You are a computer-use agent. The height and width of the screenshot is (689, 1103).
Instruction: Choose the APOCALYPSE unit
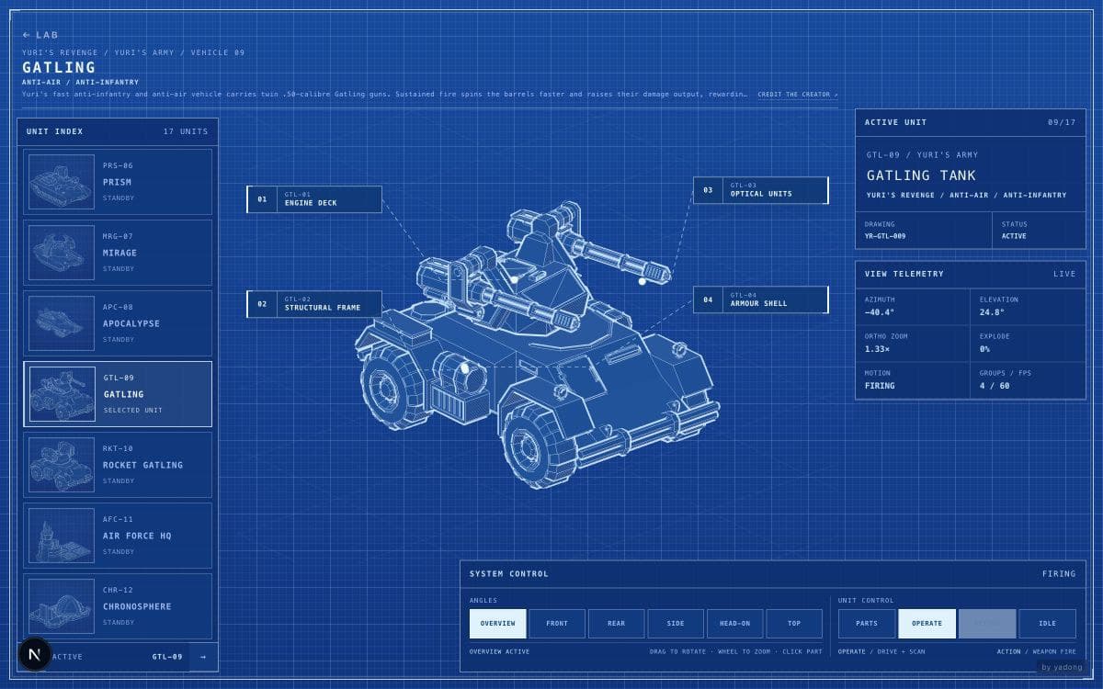point(118,323)
